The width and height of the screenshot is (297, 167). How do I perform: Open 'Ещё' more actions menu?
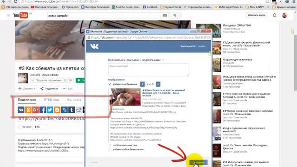coord(68,89)
